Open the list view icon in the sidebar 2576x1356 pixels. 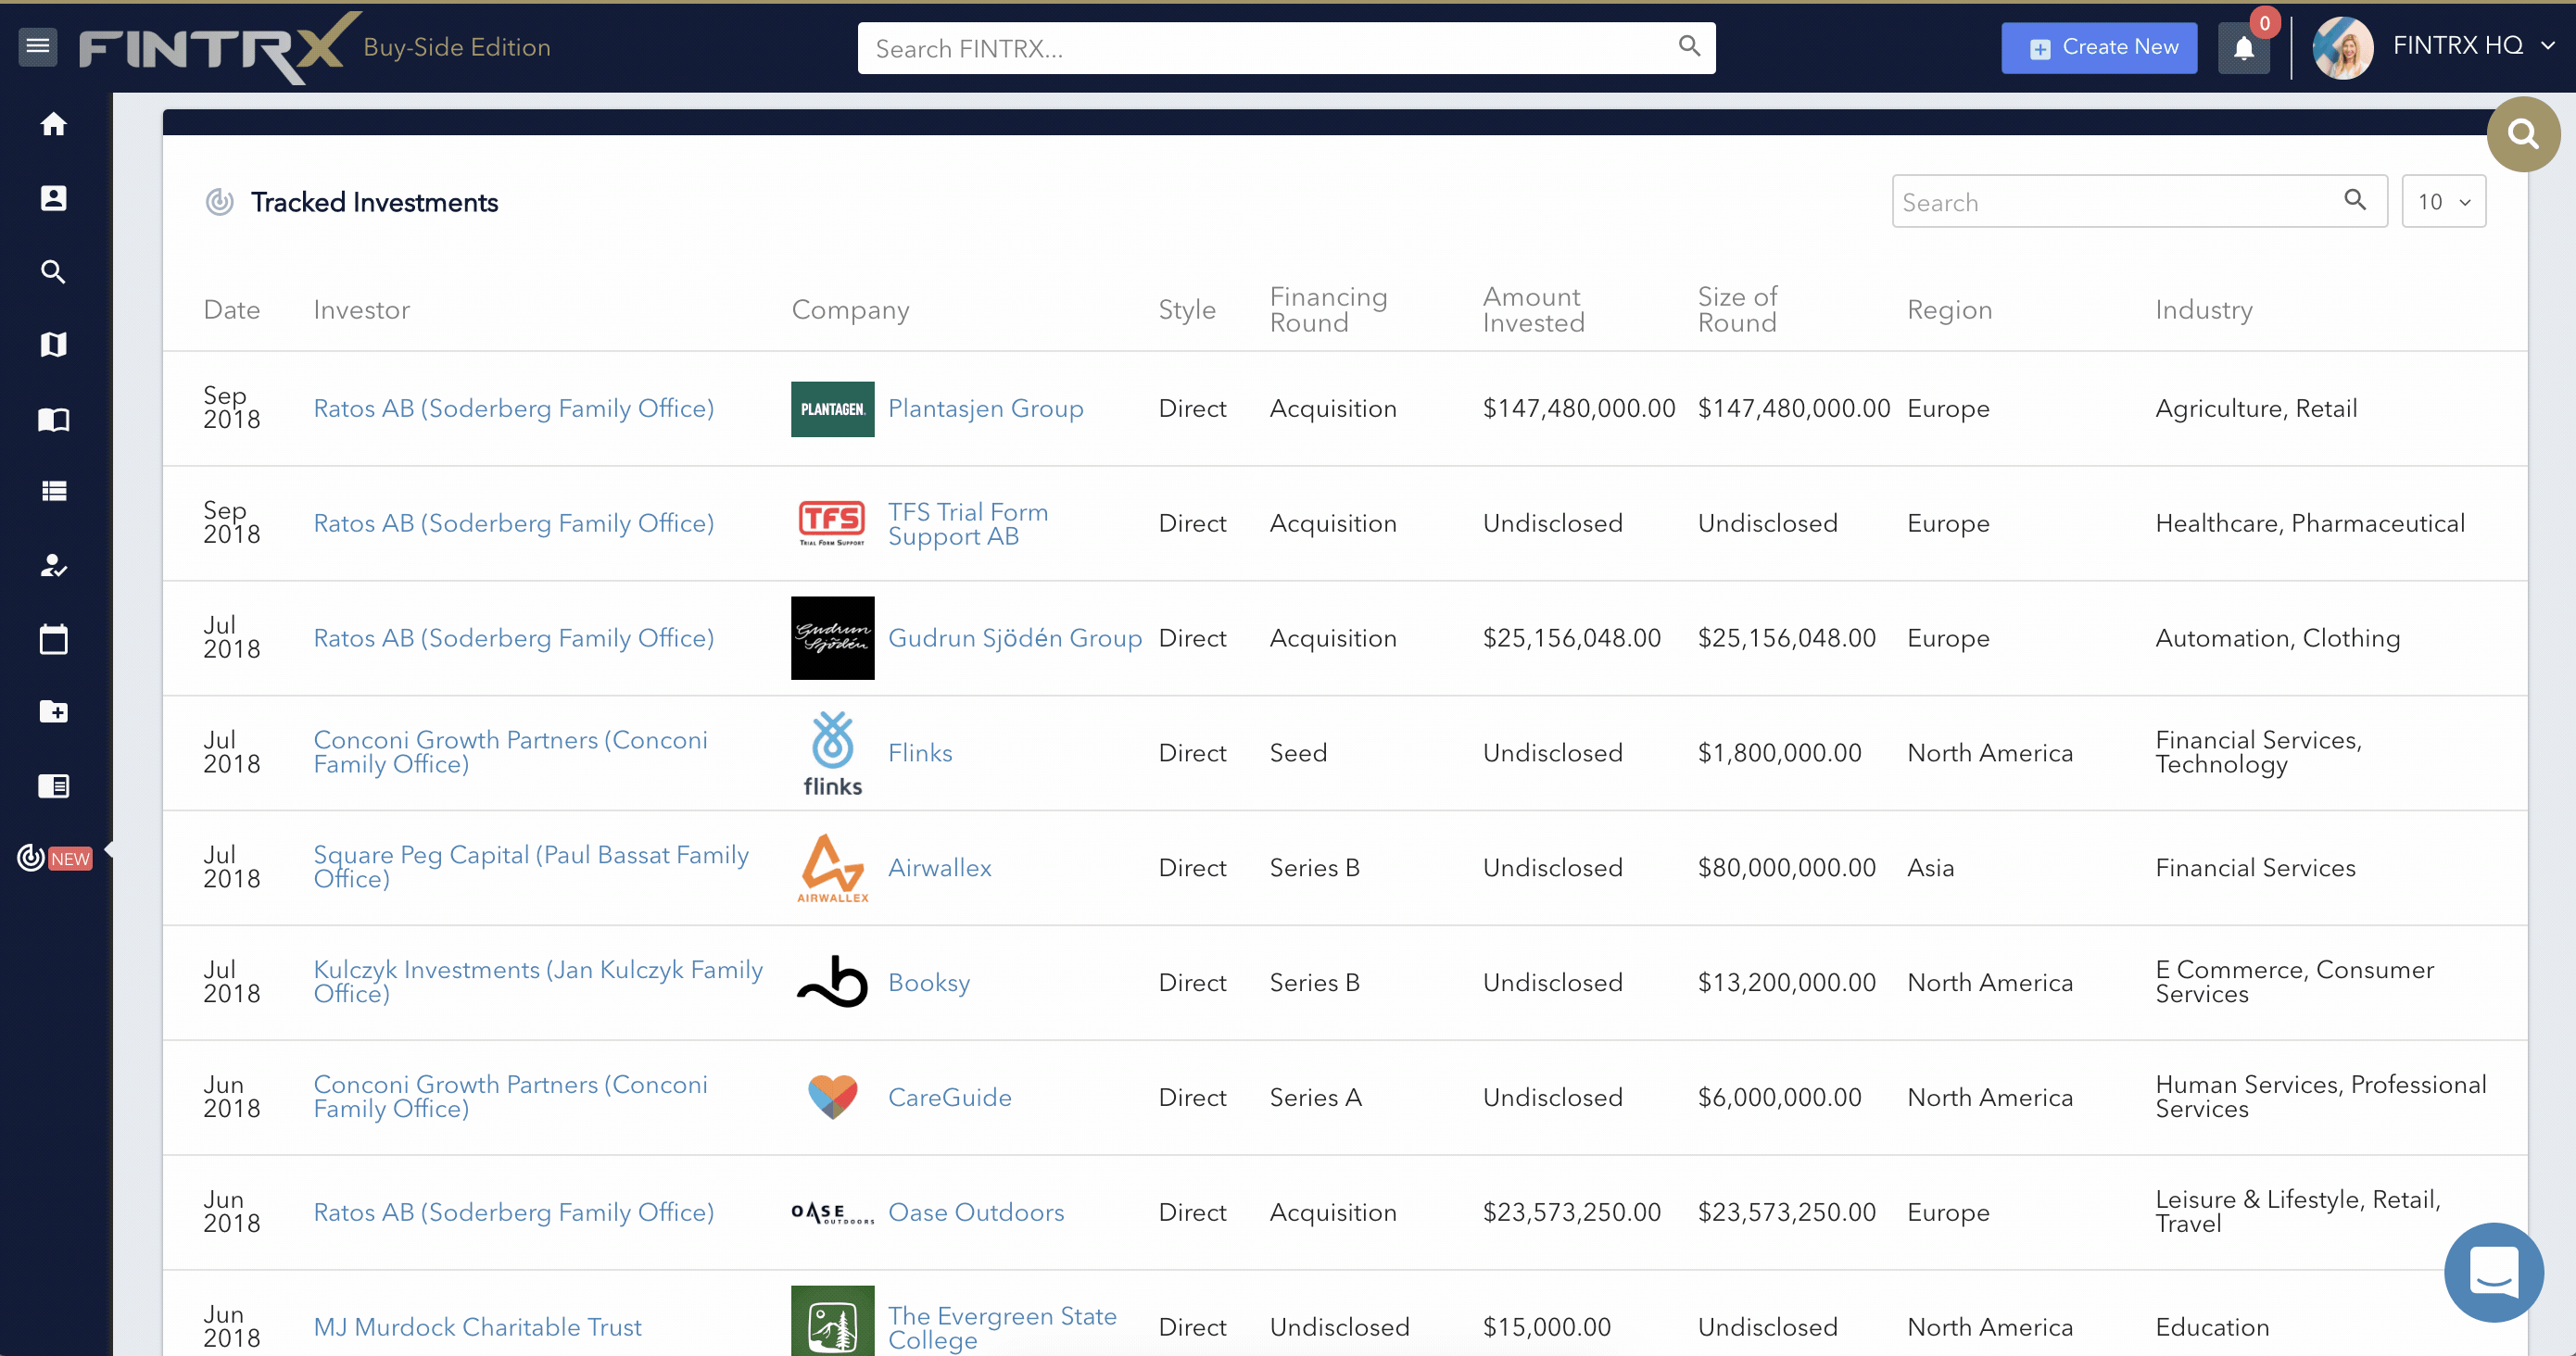53,492
